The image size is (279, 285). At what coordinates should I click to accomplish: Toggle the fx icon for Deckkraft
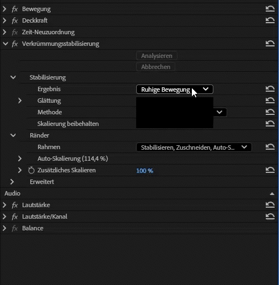15,20
